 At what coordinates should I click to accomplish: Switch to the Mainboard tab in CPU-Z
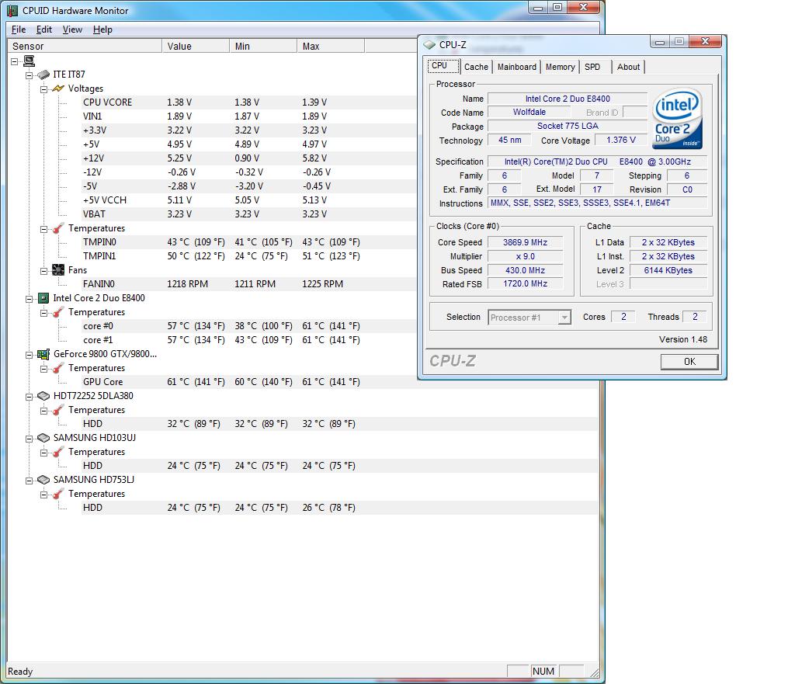(x=516, y=67)
